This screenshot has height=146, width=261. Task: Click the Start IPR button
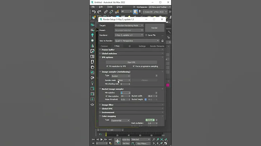pos(131,62)
